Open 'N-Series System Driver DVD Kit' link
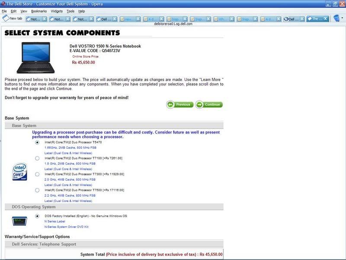The height and width of the screenshot is (260, 346). click(x=67, y=227)
